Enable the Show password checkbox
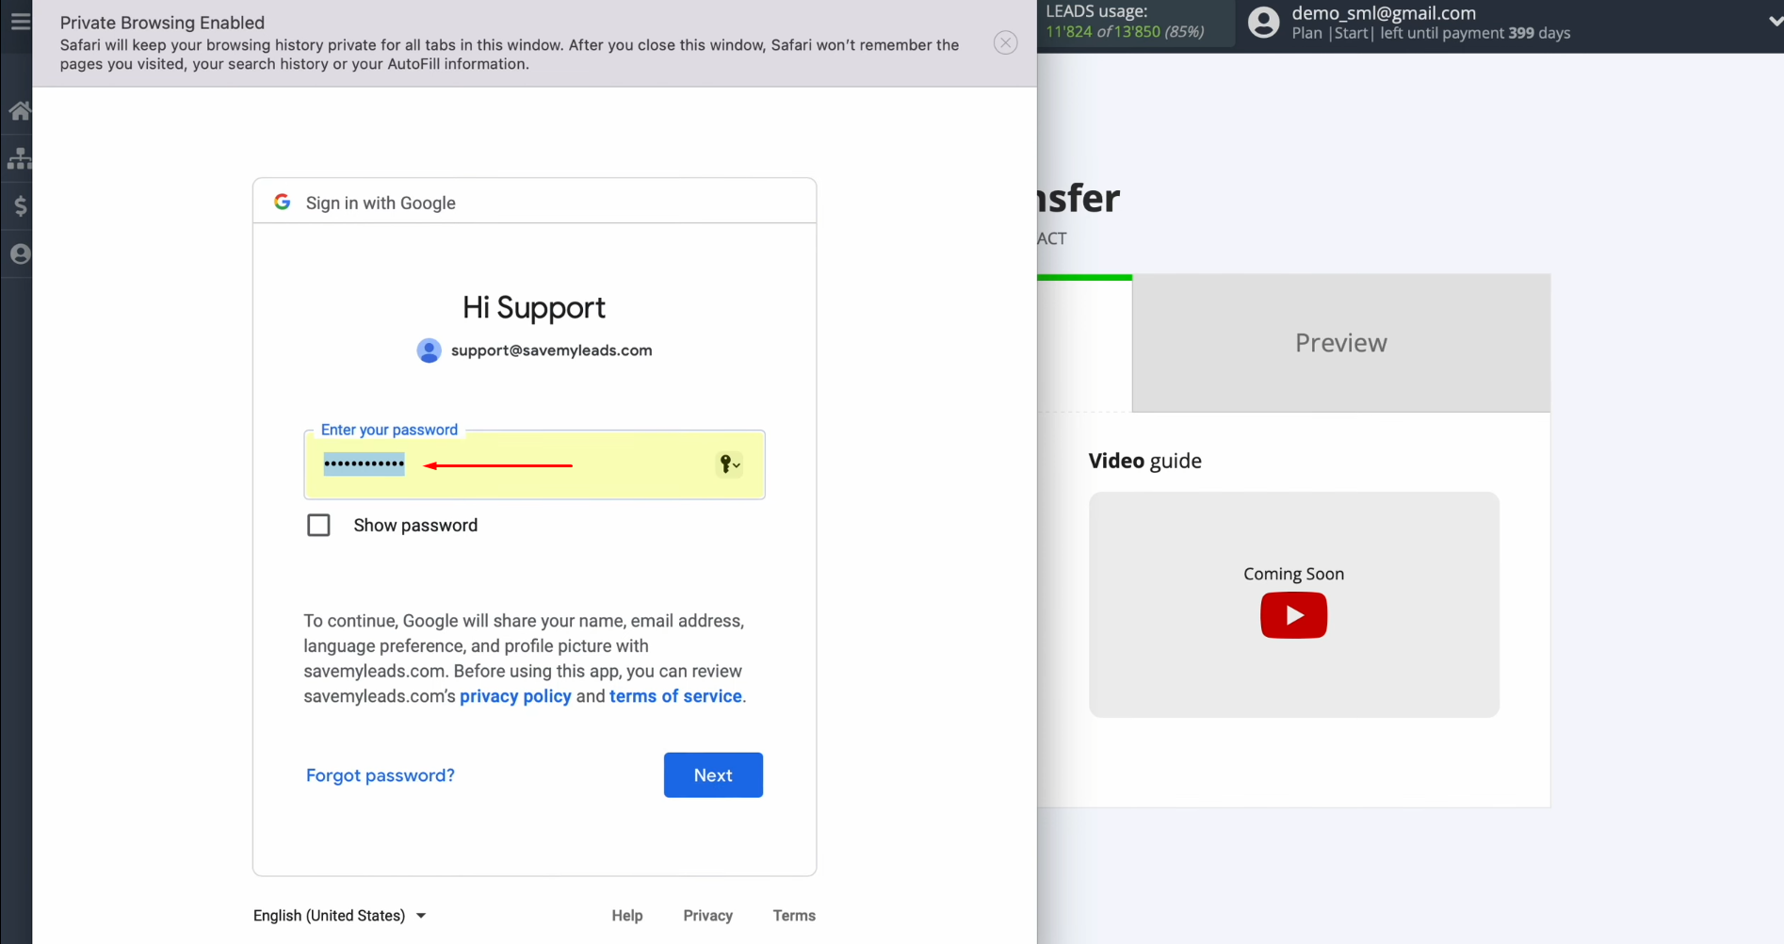Viewport: 1784px width, 944px height. tap(318, 525)
